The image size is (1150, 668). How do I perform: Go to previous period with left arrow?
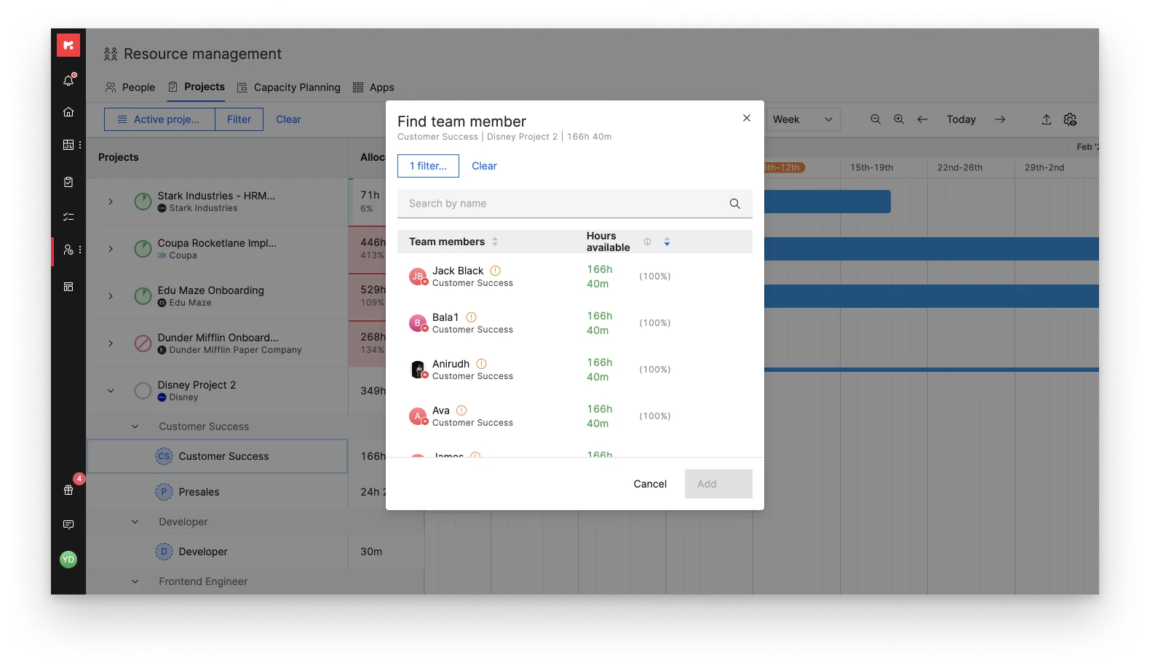click(x=922, y=119)
